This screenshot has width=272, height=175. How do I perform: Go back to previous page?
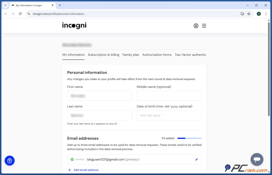tap(6, 14)
